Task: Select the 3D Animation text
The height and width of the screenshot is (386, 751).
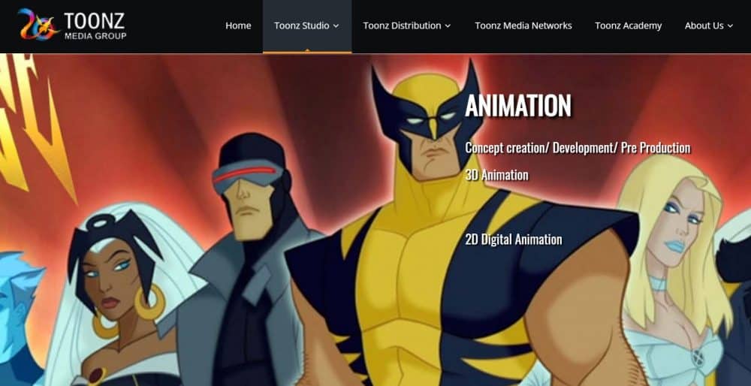Action: point(496,175)
